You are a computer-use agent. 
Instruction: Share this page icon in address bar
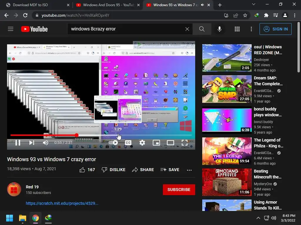tap(235, 15)
